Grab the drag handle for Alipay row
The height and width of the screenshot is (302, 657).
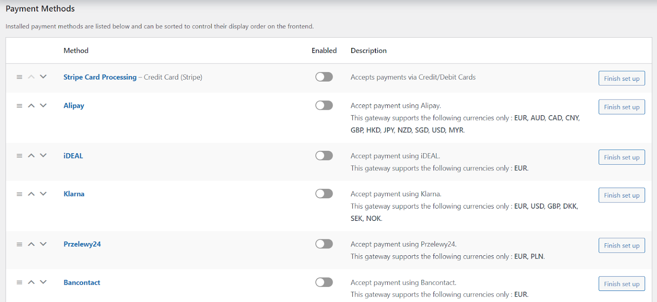pyautogui.click(x=19, y=106)
